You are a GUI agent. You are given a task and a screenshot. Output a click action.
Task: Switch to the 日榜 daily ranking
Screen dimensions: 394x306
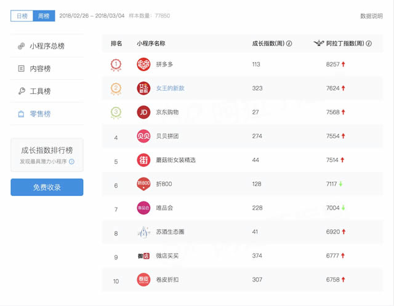[x=22, y=16]
